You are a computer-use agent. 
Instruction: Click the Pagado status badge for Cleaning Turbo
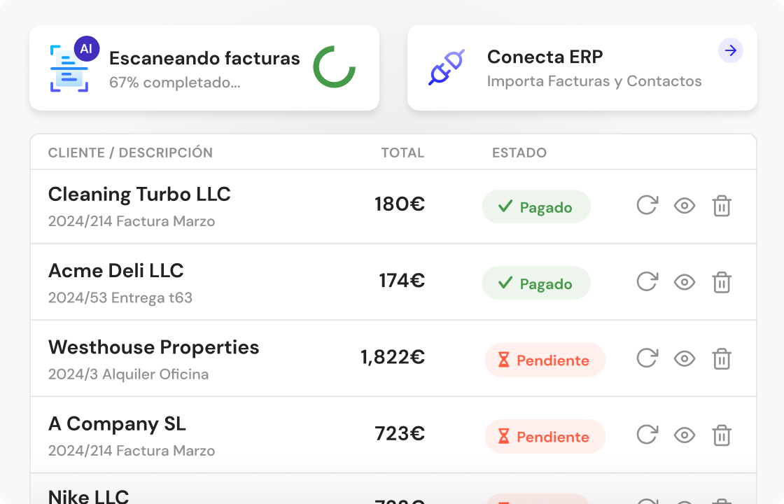pos(536,207)
